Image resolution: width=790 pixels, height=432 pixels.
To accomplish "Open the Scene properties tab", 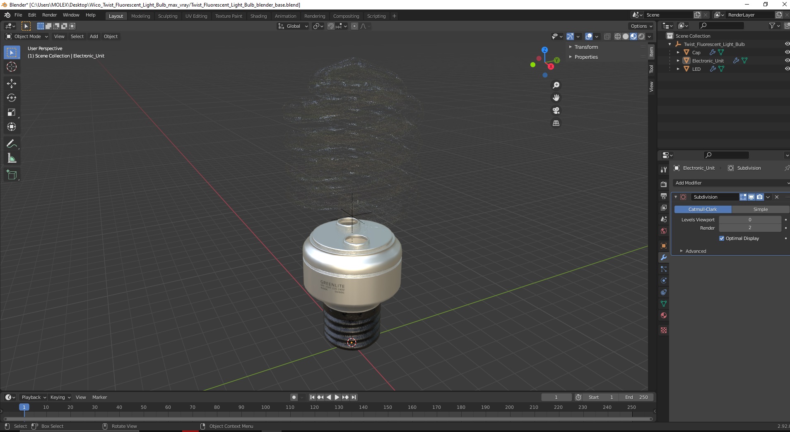I will tap(664, 219).
